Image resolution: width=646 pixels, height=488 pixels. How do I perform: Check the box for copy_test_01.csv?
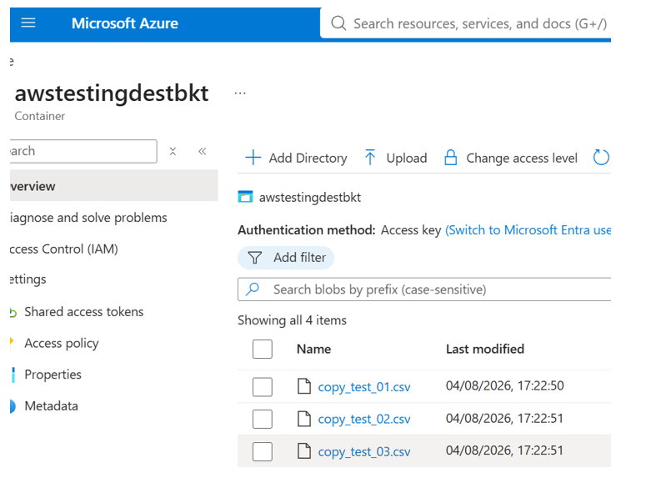263,387
